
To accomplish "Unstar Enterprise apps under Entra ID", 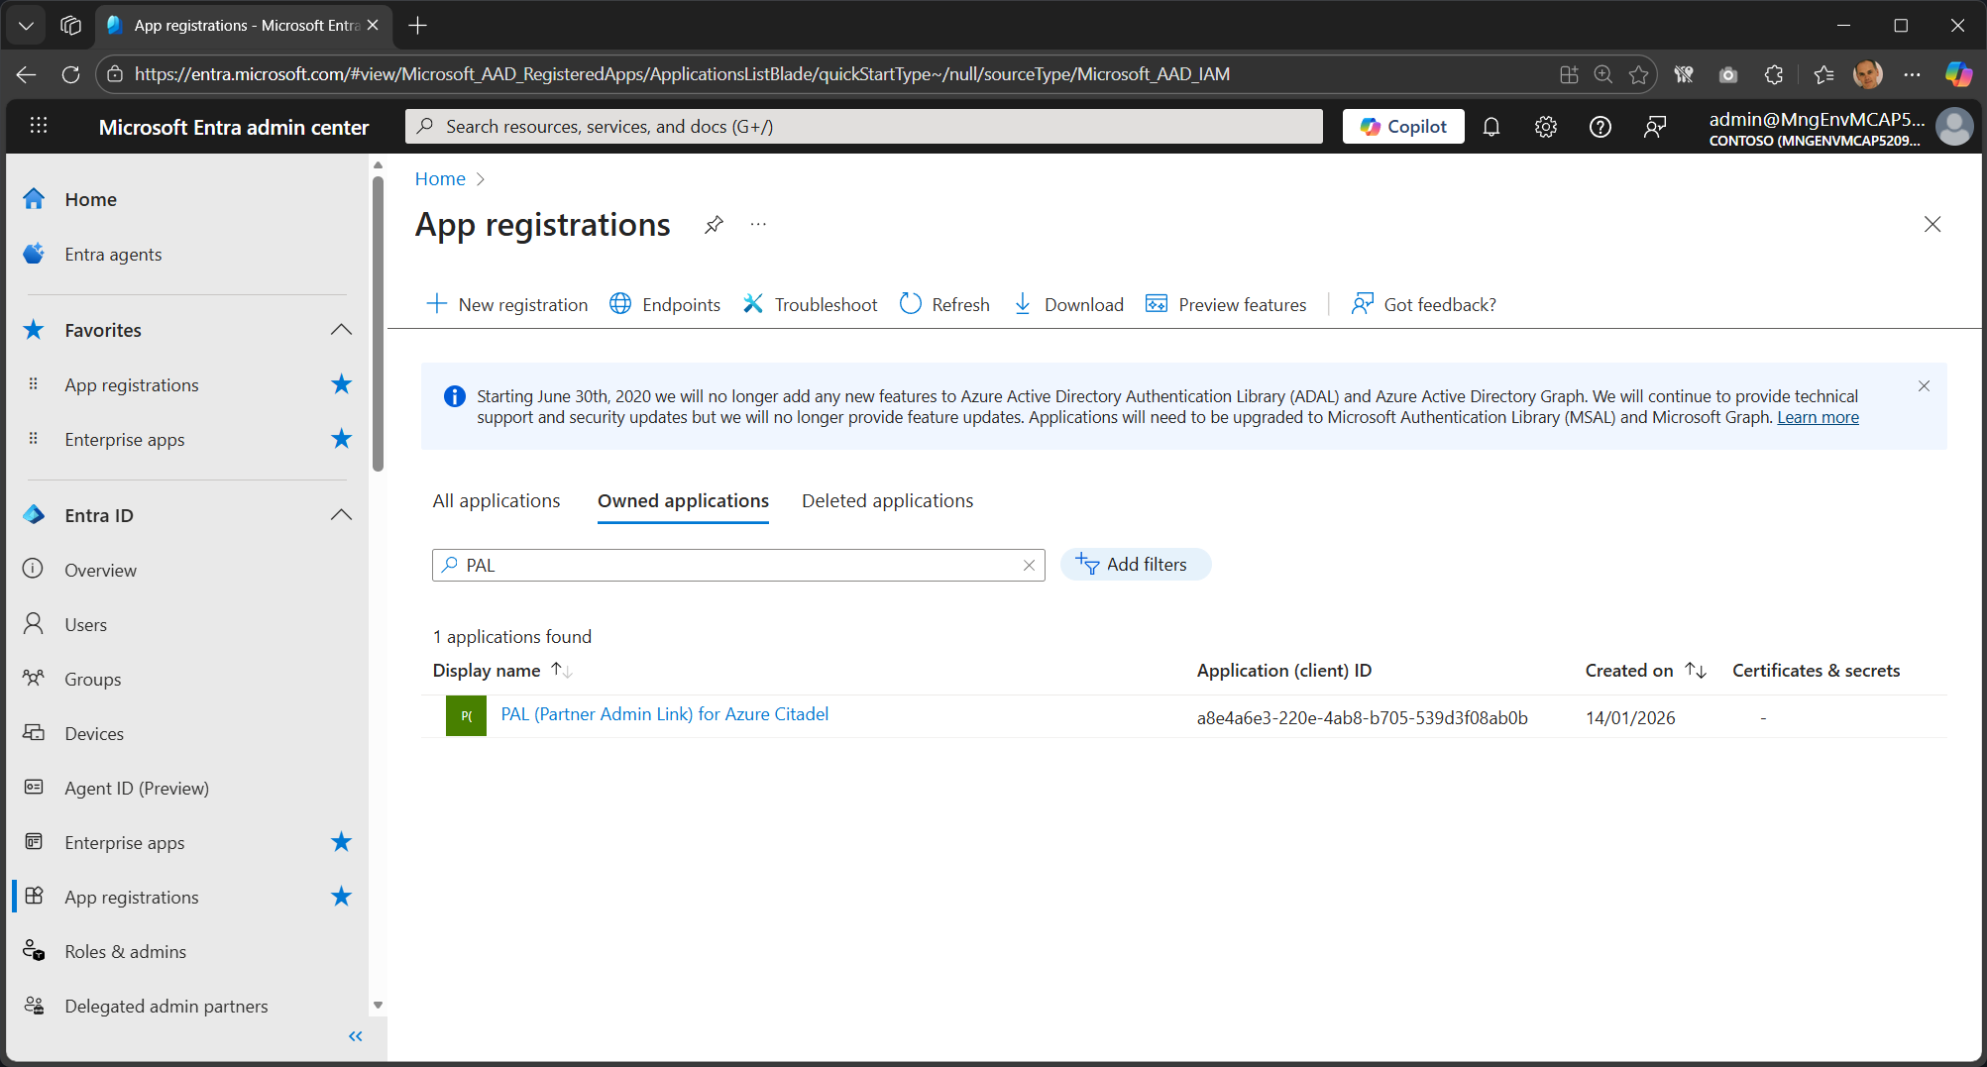I will click(x=341, y=841).
